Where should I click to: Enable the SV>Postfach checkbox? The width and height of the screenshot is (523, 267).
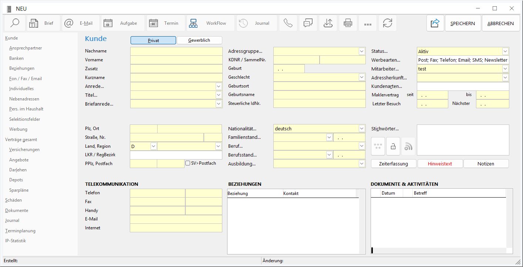click(188, 163)
